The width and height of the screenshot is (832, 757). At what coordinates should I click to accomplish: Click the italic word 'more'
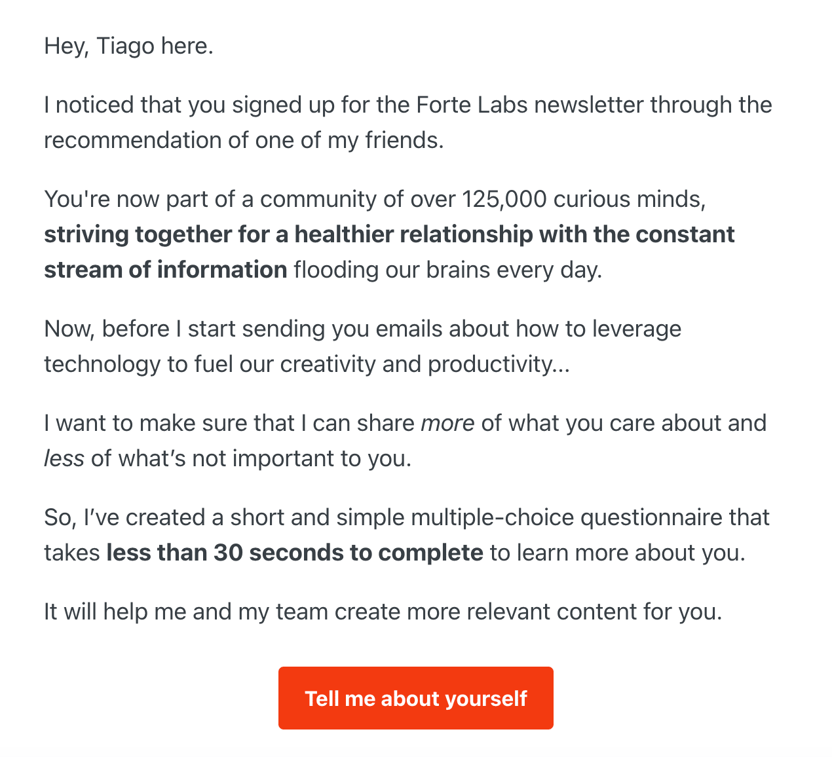447,424
